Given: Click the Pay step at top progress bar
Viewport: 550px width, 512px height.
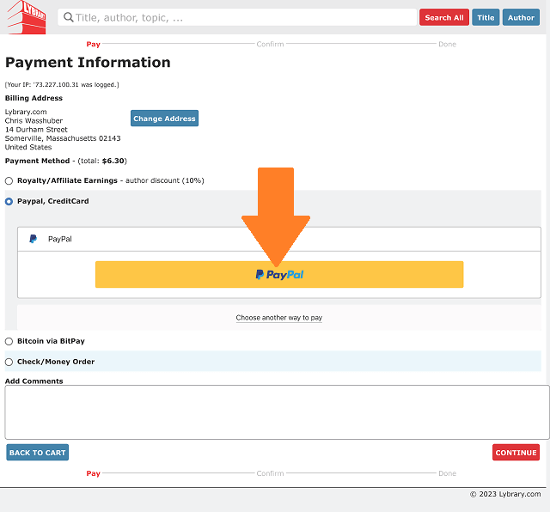Looking at the screenshot, I should click(x=93, y=44).
